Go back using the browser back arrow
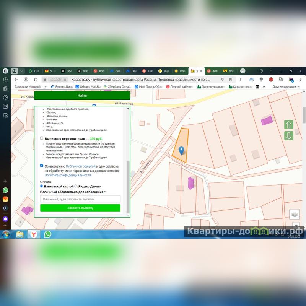 [x=16, y=80]
